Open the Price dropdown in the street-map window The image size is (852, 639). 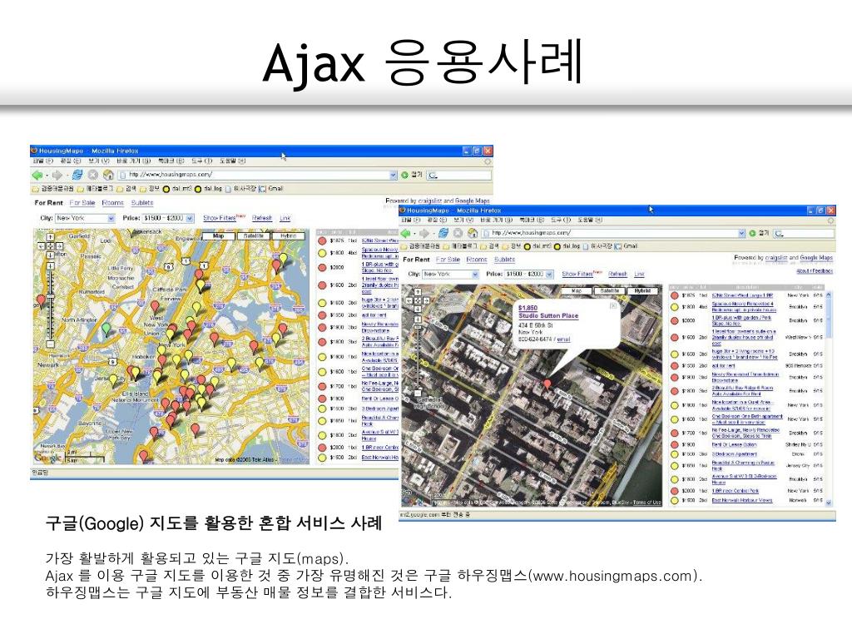[x=168, y=219]
